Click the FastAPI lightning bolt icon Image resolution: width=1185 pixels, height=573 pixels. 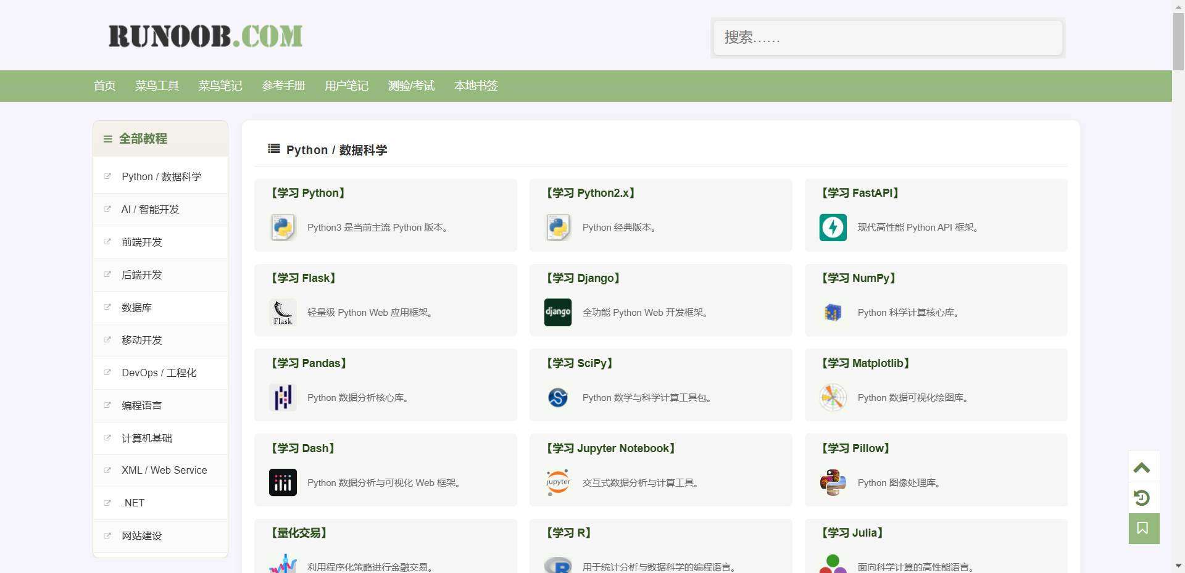point(833,228)
